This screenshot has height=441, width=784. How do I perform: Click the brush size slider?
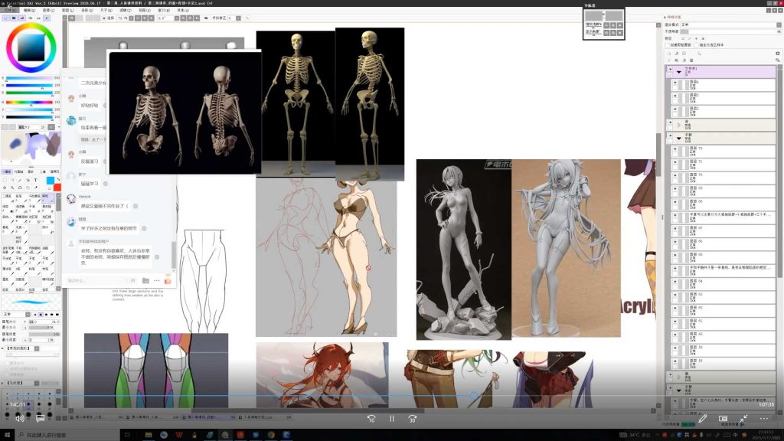(x=44, y=322)
